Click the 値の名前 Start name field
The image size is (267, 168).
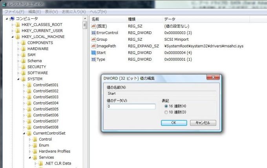coord(162,94)
